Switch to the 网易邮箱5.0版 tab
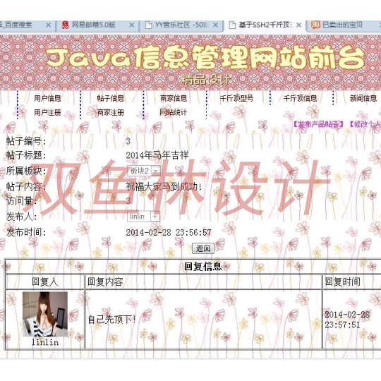381x381 pixels. coord(97,25)
